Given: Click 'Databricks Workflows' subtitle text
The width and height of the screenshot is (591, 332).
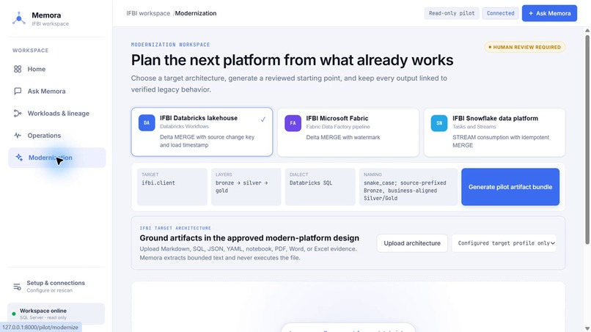Looking at the screenshot, I should [x=184, y=126].
